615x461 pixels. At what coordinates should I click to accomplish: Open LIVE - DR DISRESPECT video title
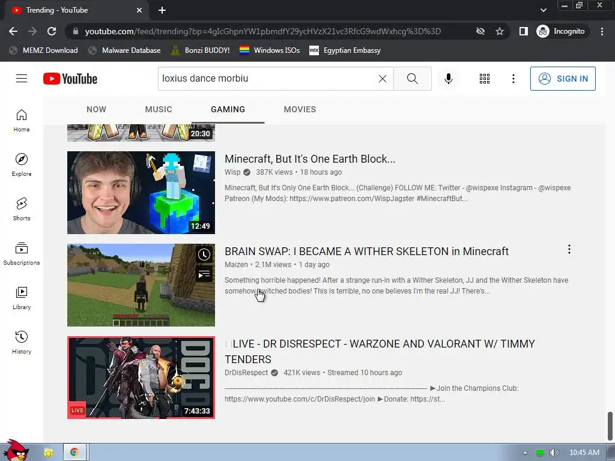(380, 351)
